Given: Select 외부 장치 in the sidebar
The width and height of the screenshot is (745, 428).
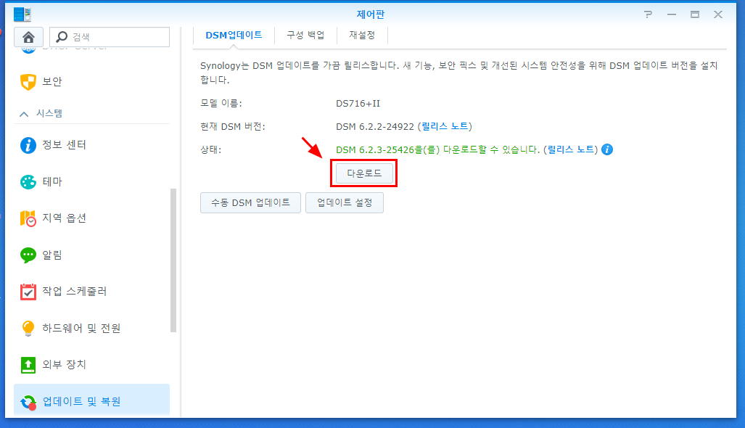Looking at the screenshot, I should tap(91, 365).
